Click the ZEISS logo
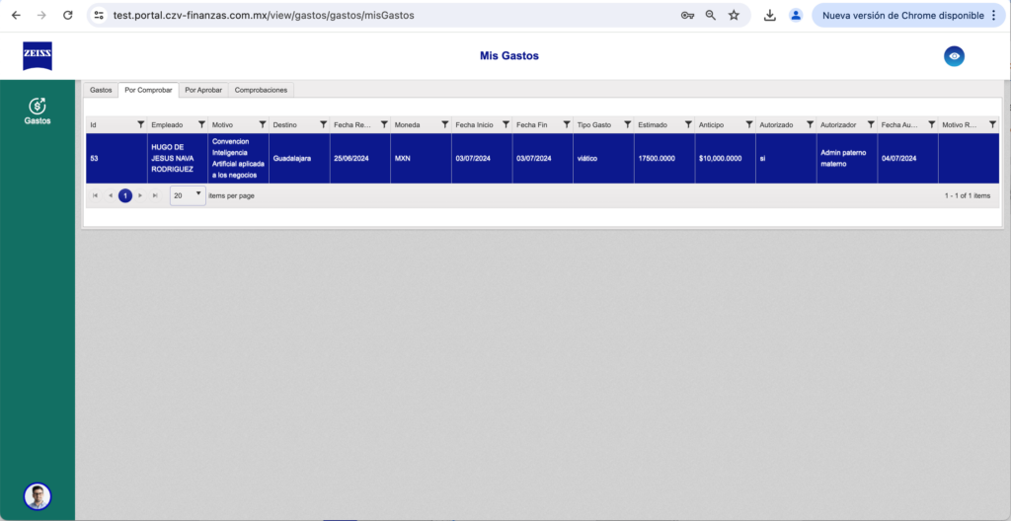 coord(38,56)
